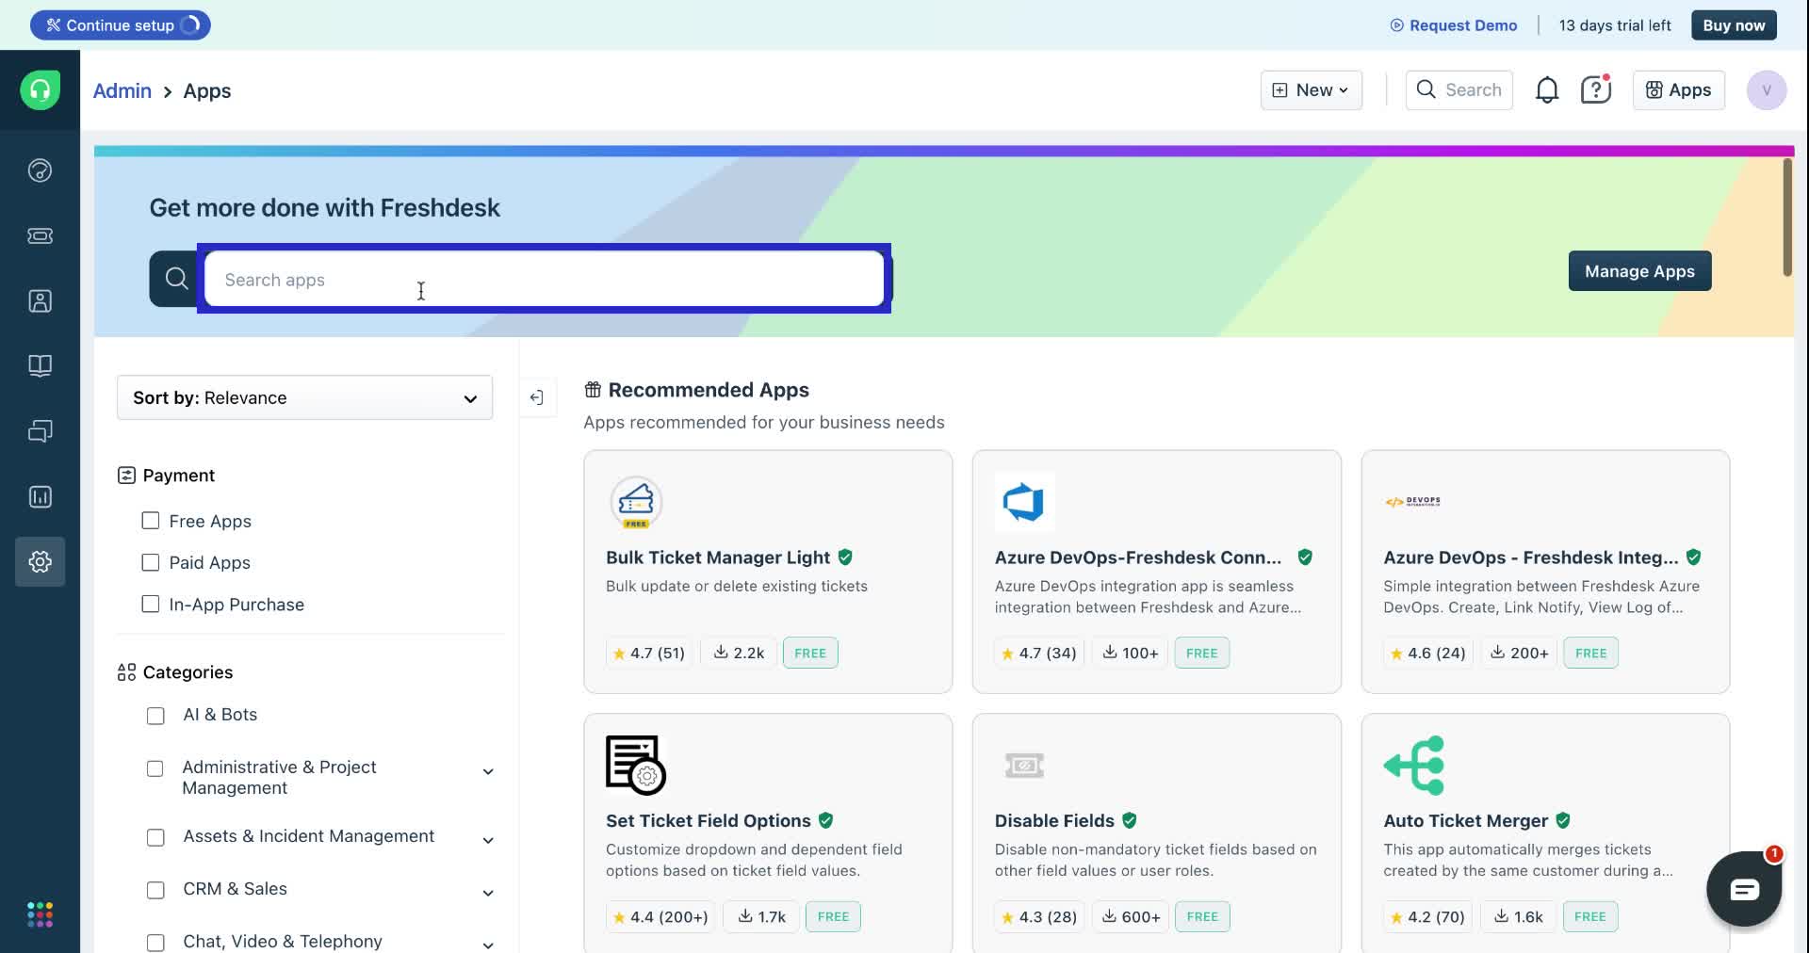The image size is (1809, 953).
Task: Click the Disable Fields app icon
Action: [1024, 766]
